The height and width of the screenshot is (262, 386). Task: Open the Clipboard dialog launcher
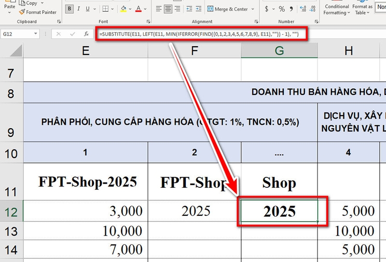click(x=59, y=22)
